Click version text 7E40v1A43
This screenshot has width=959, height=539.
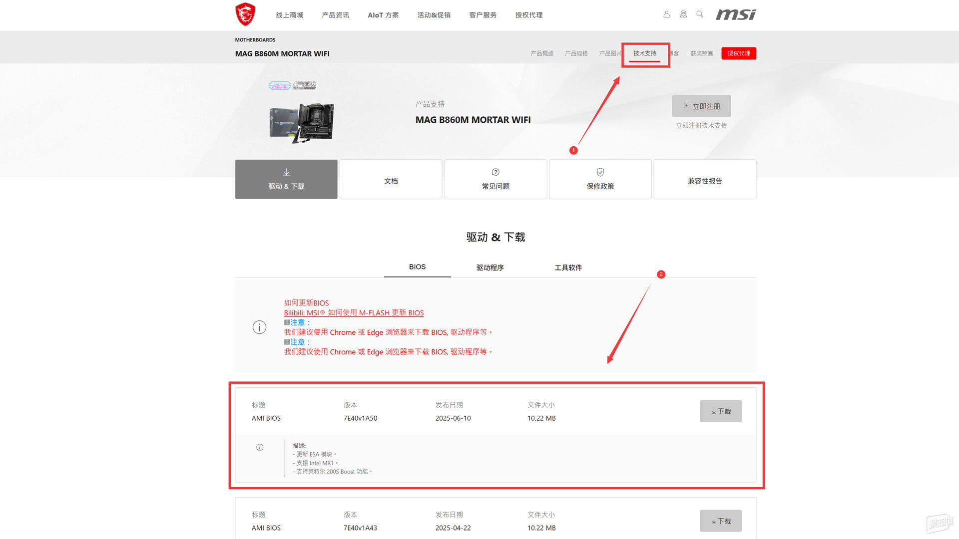[360, 528]
